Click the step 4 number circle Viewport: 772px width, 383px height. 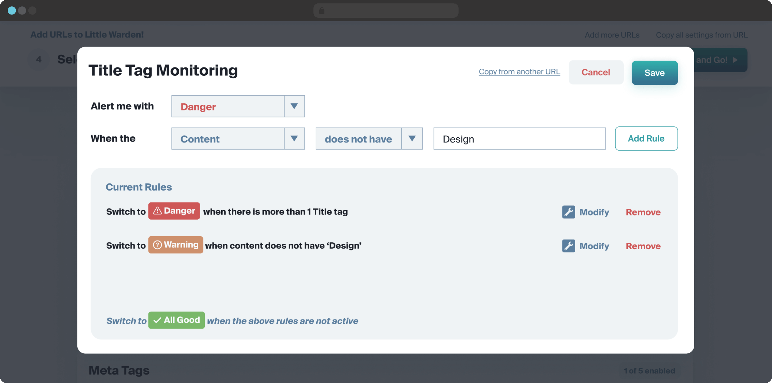pos(39,59)
